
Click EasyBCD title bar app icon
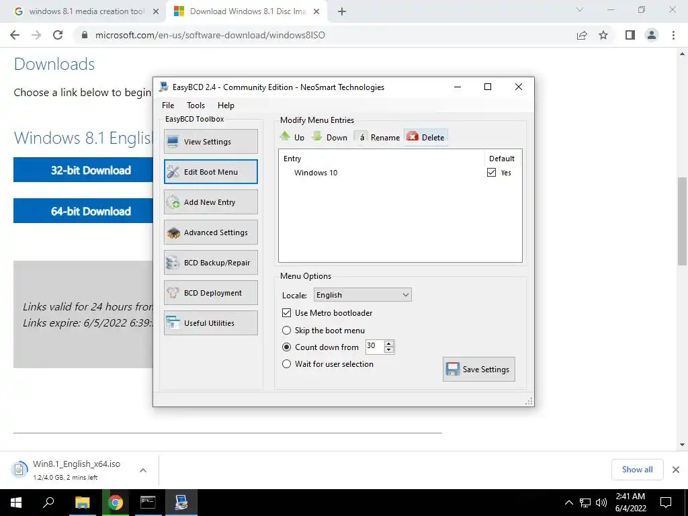[x=164, y=87]
